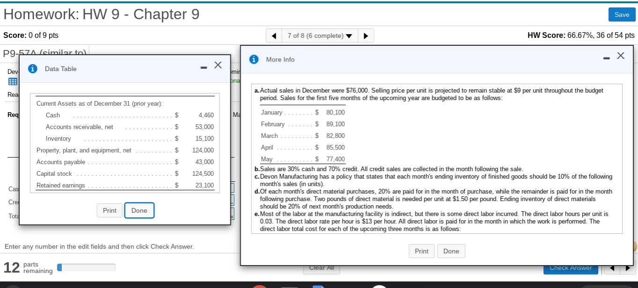Image resolution: width=638 pixels, height=288 pixels.
Task: Select March sales 82,800
Action: 336,136
